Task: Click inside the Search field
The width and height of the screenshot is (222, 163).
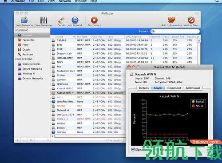Action: 175,31
